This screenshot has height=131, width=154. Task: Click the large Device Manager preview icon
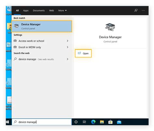(110, 27)
